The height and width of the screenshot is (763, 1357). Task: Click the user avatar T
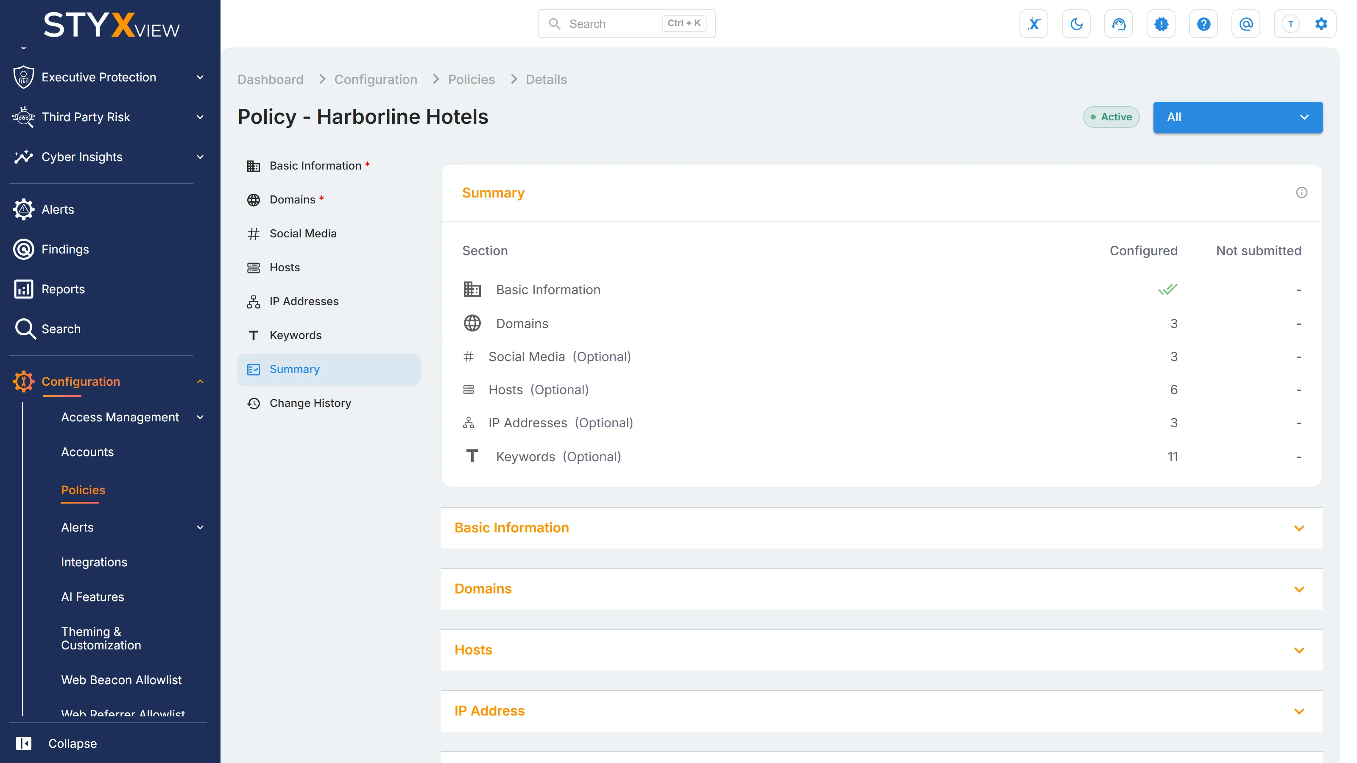(x=1290, y=24)
